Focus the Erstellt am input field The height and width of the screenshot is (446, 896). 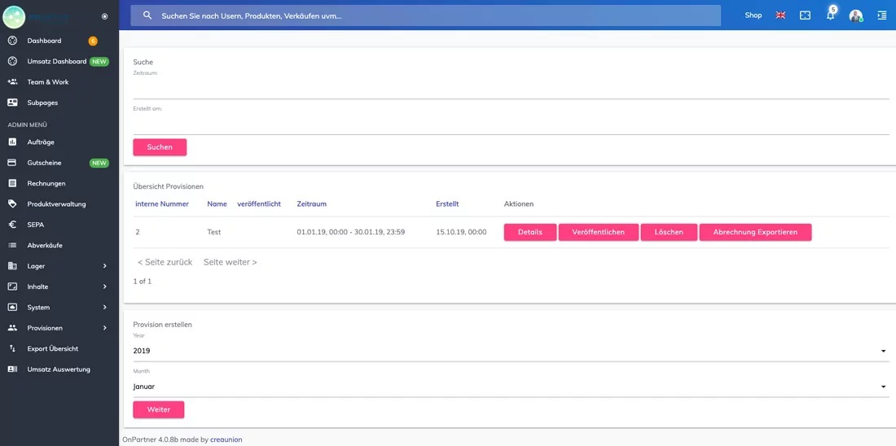click(x=511, y=125)
